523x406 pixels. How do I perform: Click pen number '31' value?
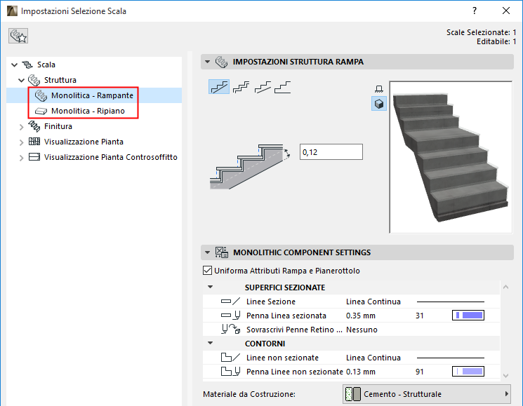(x=420, y=316)
